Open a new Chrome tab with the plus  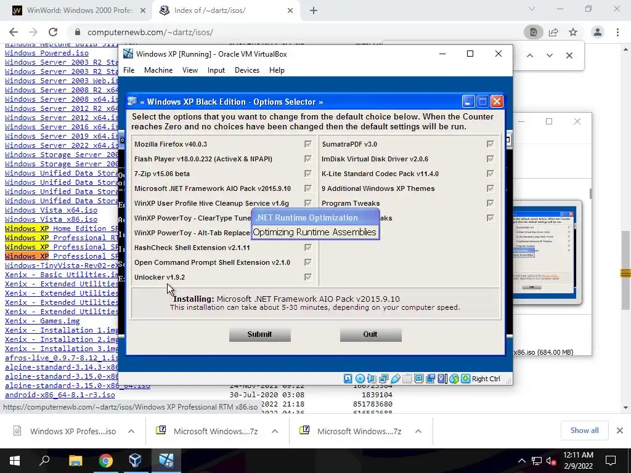coord(314,10)
